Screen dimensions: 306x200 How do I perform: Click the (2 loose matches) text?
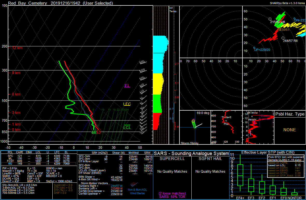[172, 194]
